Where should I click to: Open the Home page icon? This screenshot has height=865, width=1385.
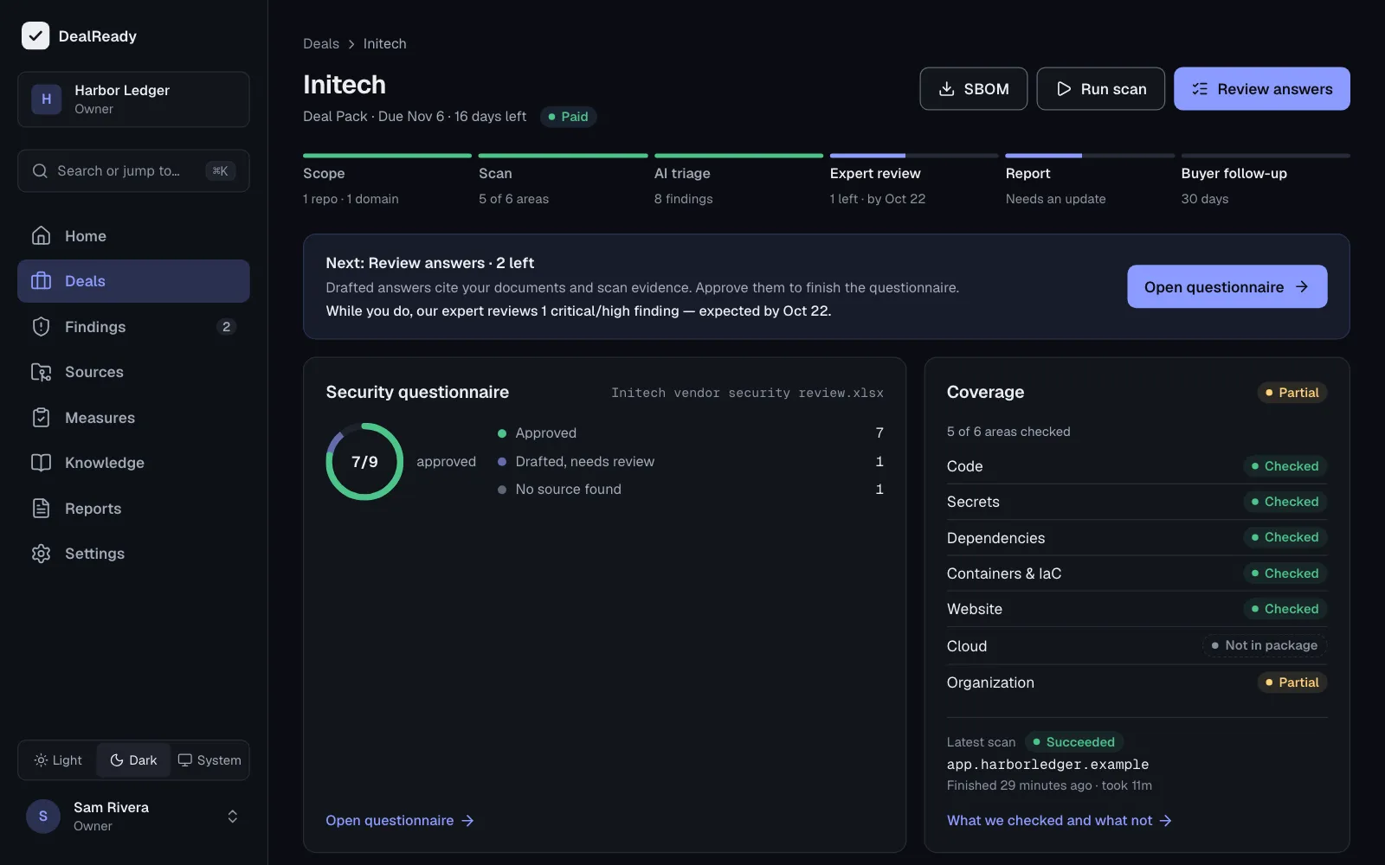[41, 235]
